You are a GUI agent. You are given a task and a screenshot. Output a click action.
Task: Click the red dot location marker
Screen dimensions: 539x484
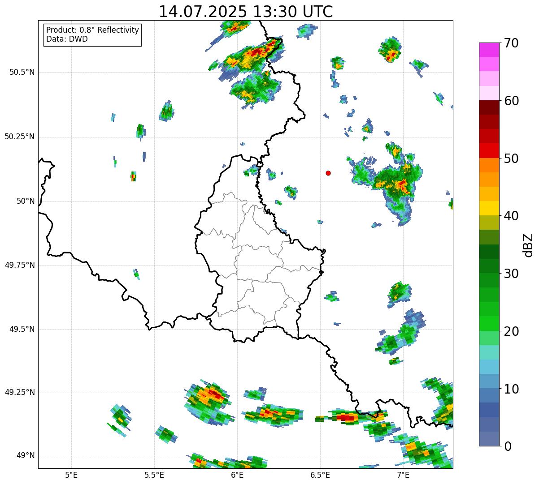click(x=328, y=173)
